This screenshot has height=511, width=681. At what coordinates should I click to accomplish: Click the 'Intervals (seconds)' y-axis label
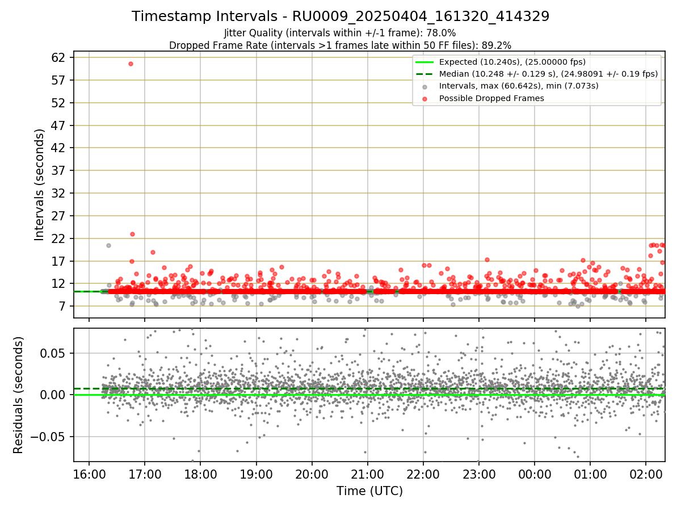point(39,185)
